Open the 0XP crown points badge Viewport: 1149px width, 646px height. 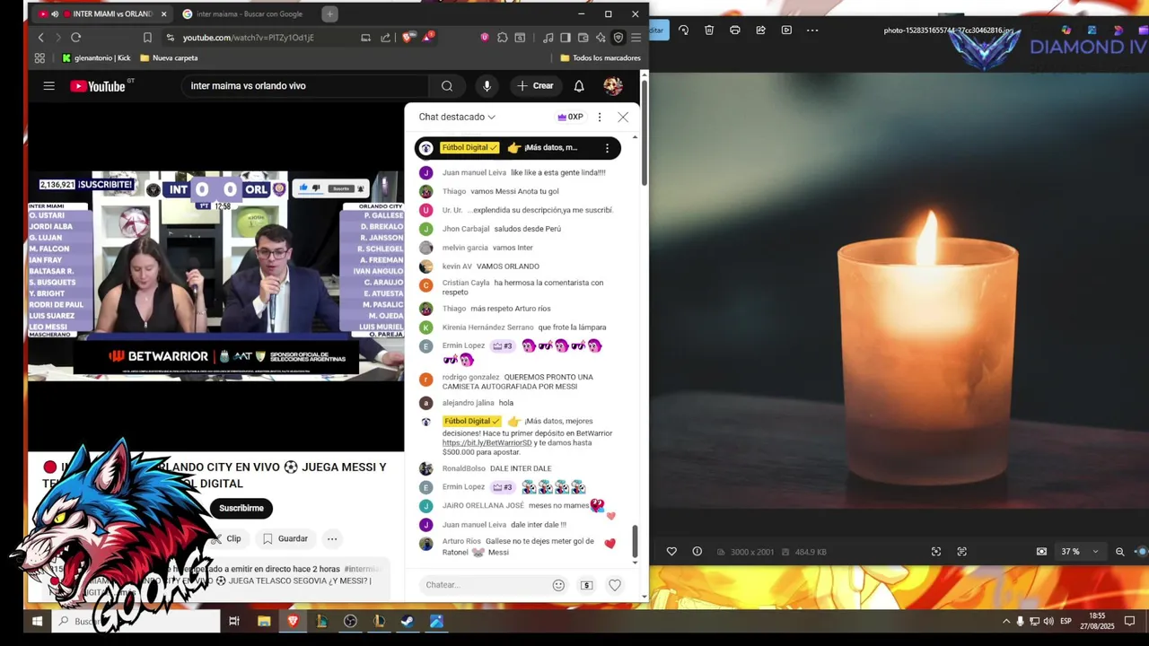click(570, 117)
